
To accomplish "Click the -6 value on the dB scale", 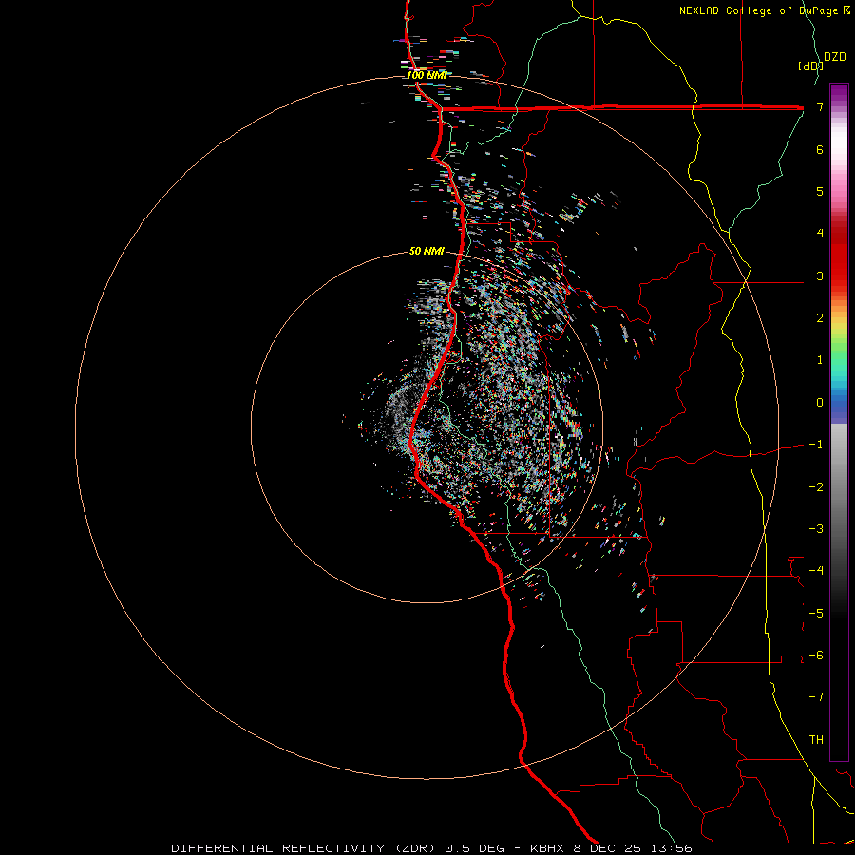I will (816, 655).
